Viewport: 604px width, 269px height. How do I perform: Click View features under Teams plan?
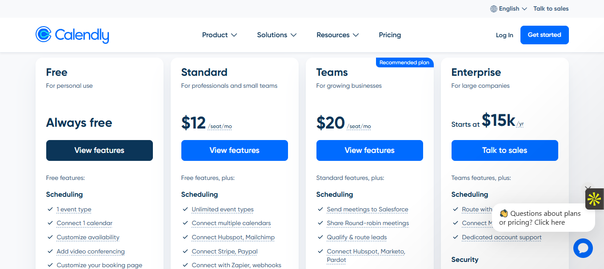[x=370, y=150]
